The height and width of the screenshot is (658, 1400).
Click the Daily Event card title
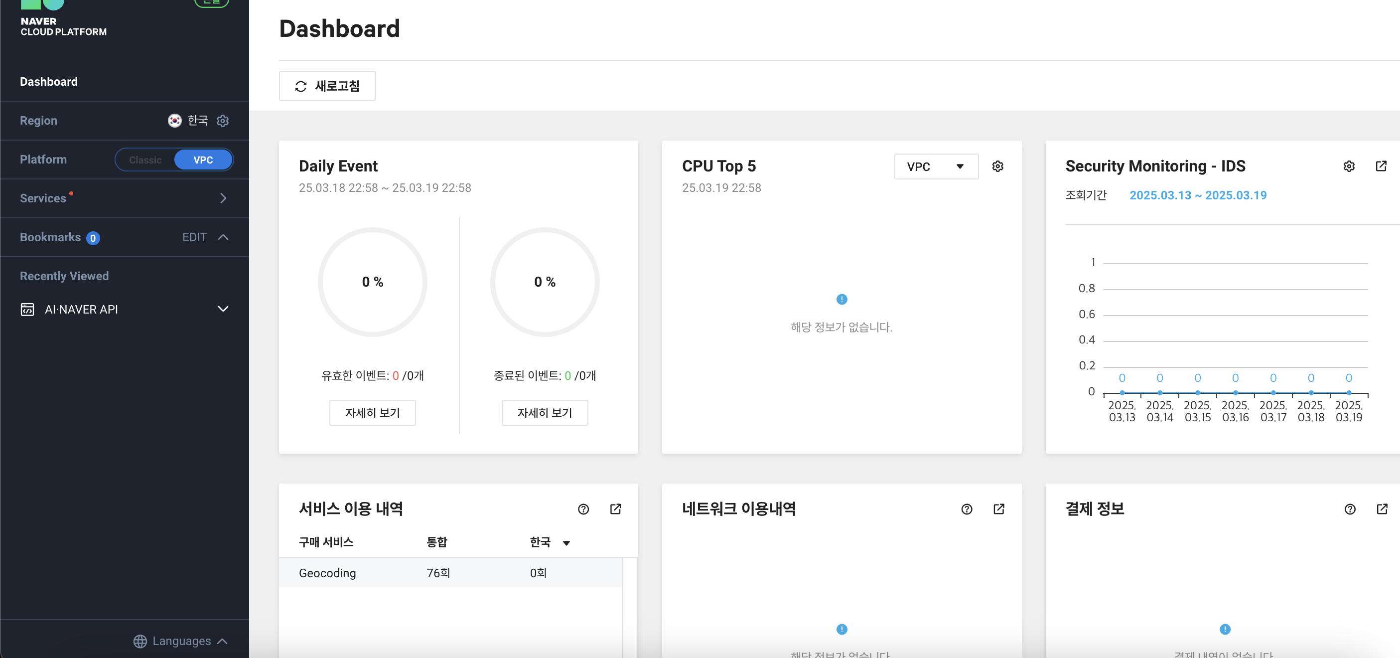pyautogui.click(x=338, y=166)
